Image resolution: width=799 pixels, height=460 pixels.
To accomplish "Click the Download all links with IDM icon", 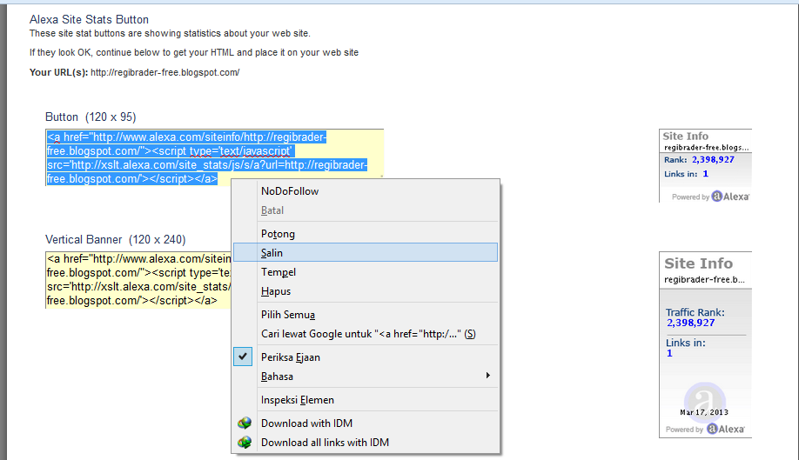I will point(245,443).
